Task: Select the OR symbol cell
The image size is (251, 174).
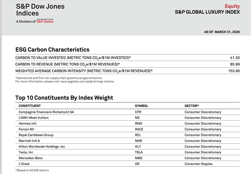Action: [137, 164]
